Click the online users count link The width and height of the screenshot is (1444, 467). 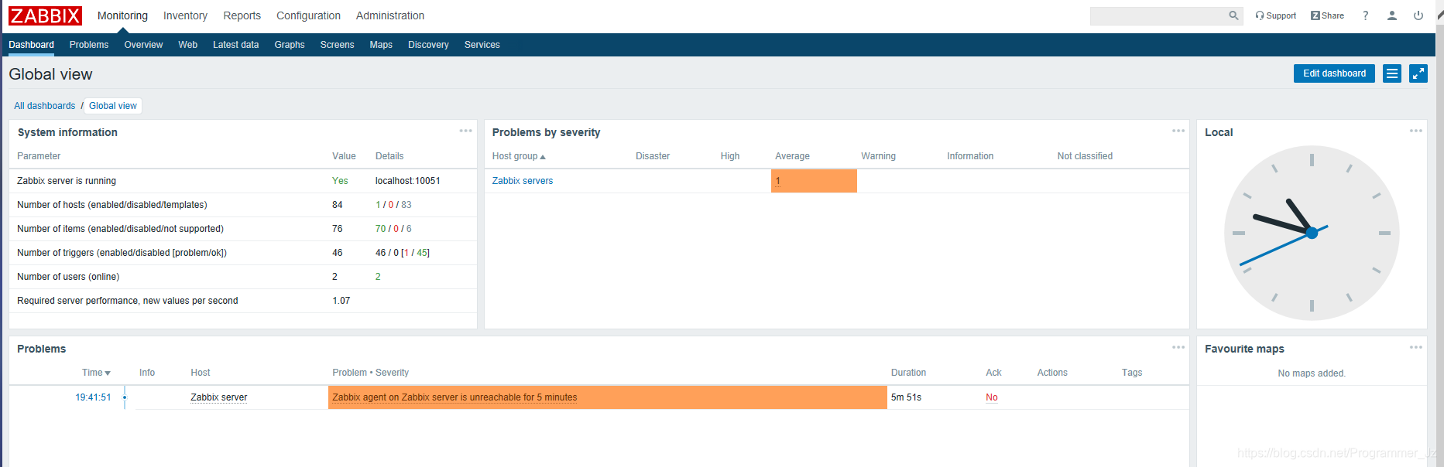click(x=378, y=277)
